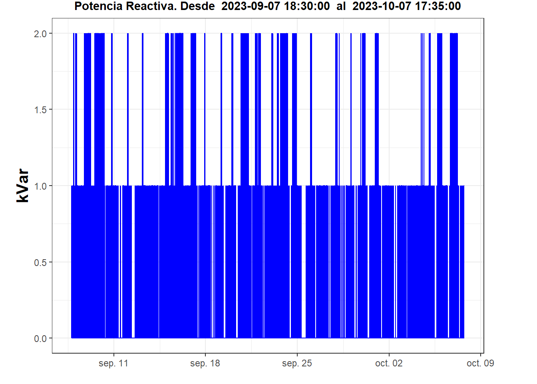The image size is (537, 384).
Task: Click the 0.0 y-axis tick label
Action: pos(40,339)
